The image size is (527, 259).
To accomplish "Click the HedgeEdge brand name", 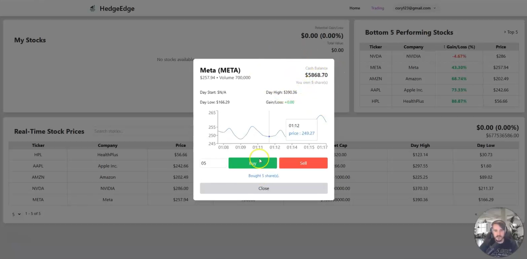I will pyautogui.click(x=117, y=8).
